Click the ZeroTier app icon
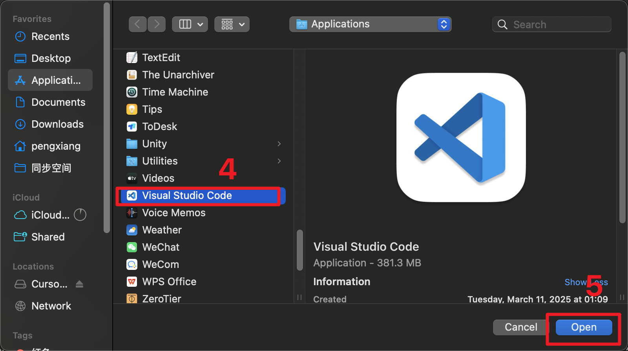 (x=132, y=299)
